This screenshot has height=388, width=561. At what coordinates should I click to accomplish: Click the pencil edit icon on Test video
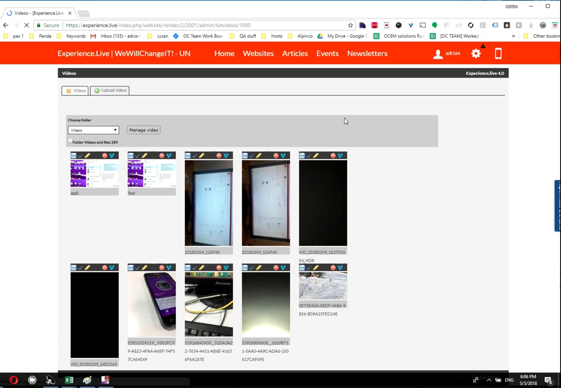click(x=145, y=156)
